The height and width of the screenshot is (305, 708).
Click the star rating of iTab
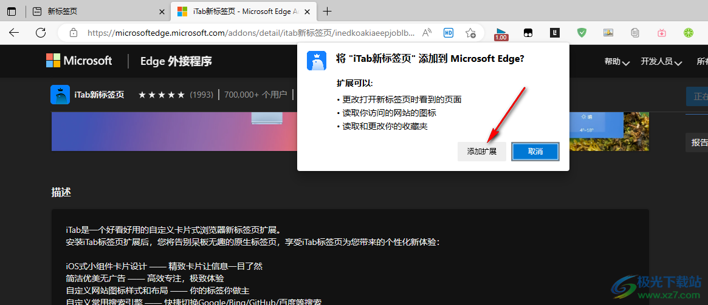tap(162, 95)
